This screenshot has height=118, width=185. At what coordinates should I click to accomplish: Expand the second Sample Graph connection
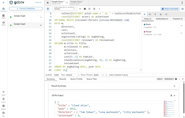point(41,25)
